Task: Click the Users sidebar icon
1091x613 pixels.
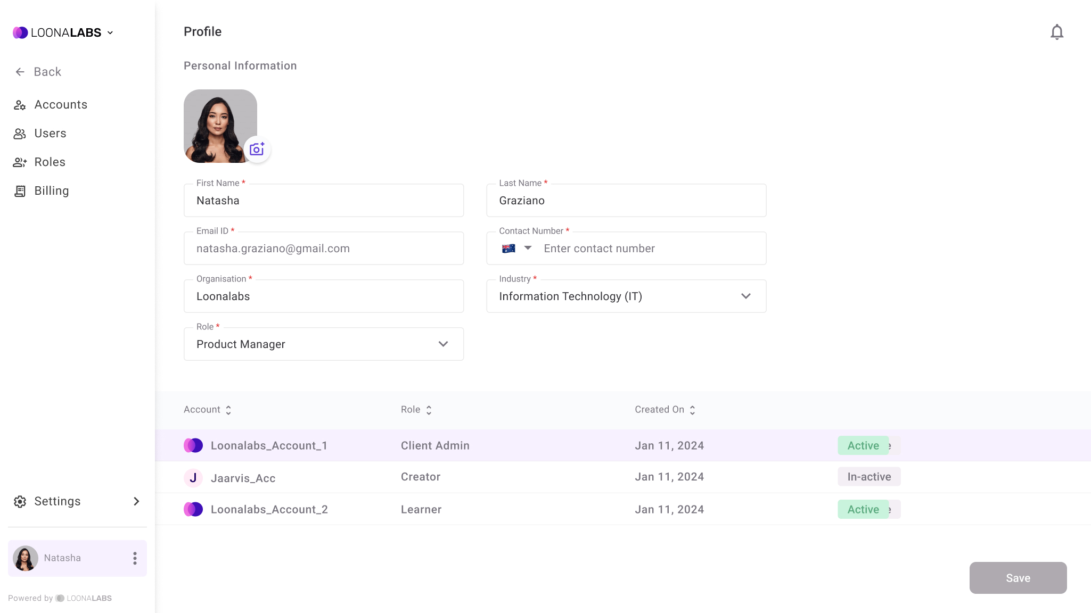Action: coord(20,133)
